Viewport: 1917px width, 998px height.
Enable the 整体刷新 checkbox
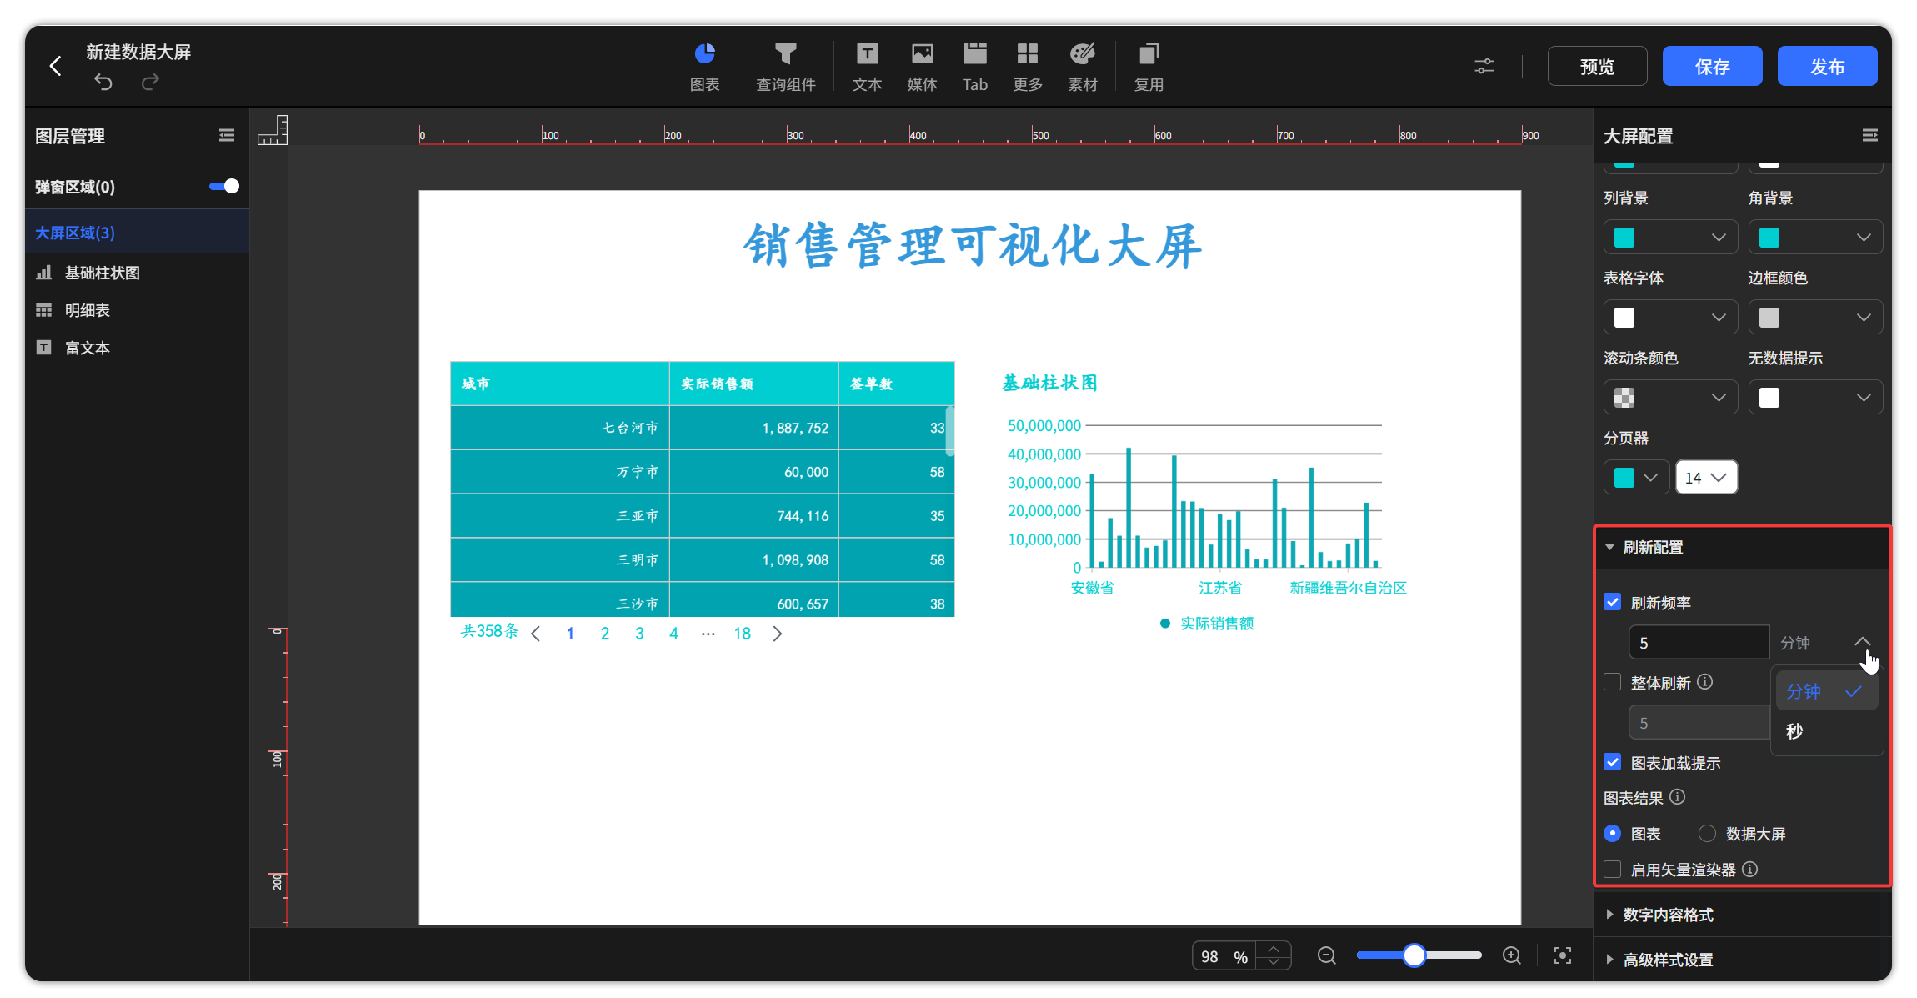tap(1613, 682)
